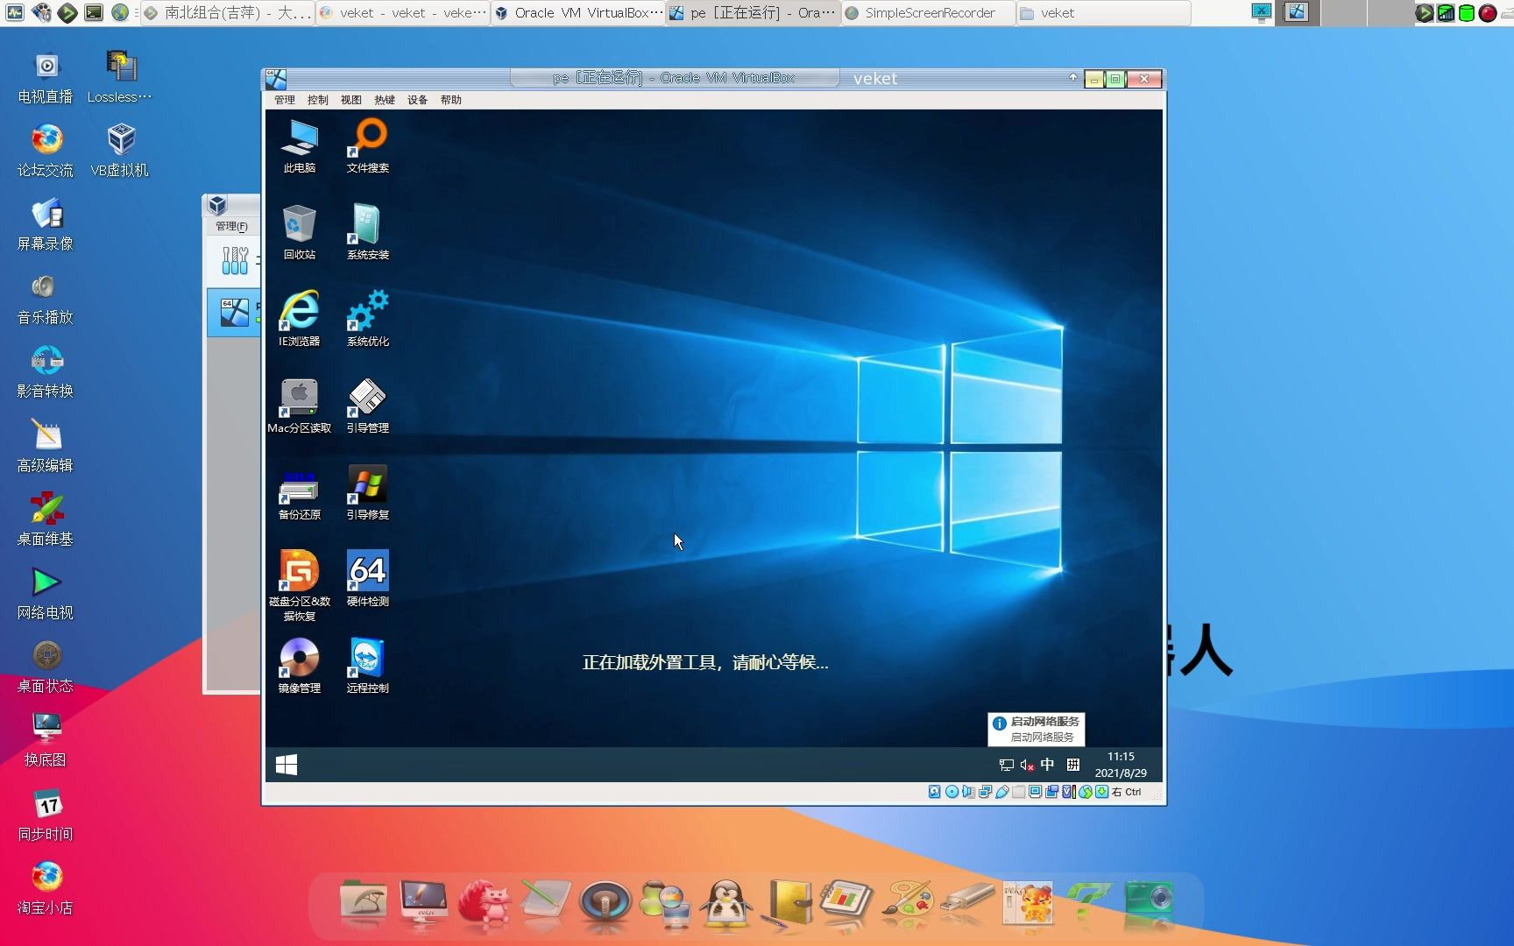Open 引导管理 boot manager icon

point(368,406)
